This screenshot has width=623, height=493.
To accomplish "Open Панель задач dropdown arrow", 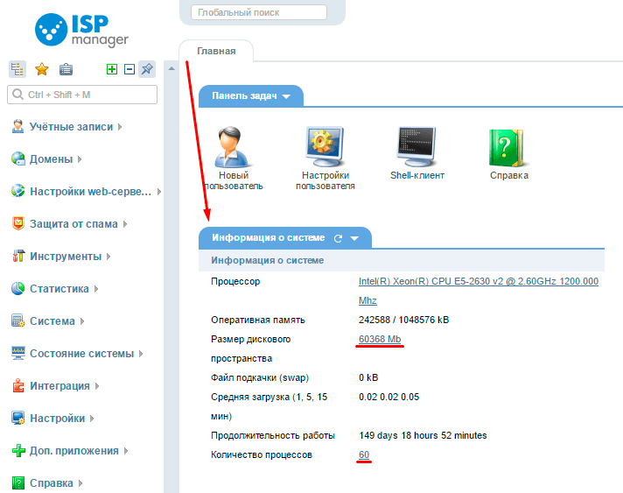I will pyautogui.click(x=286, y=96).
